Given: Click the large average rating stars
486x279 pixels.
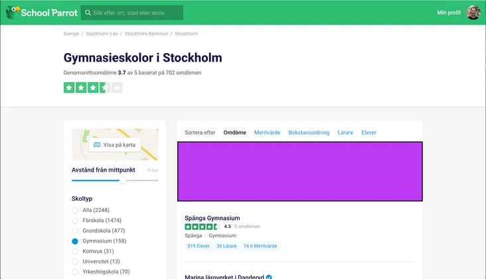Looking at the screenshot, I should pos(93,87).
